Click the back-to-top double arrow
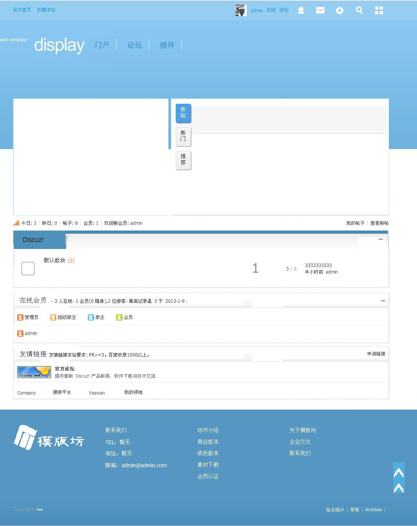 pyautogui.click(x=399, y=478)
